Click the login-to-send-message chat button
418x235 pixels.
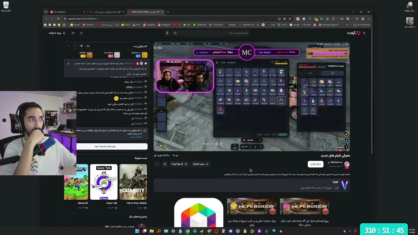(x=112, y=146)
